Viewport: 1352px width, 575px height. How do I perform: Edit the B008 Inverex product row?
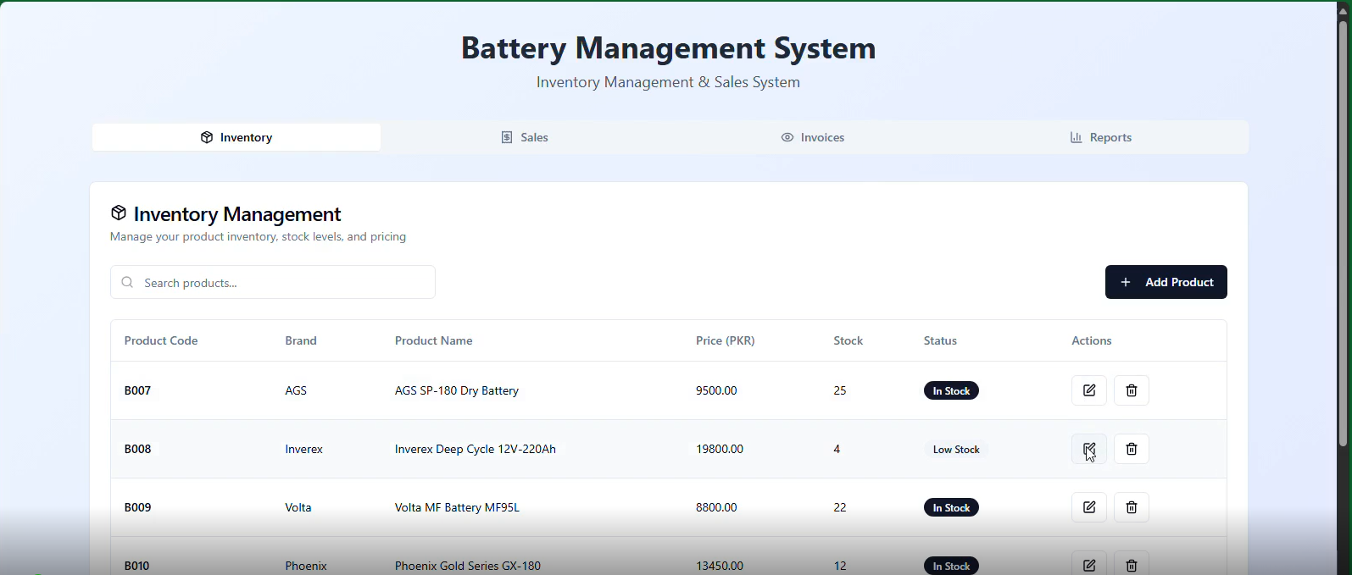(x=1089, y=449)
